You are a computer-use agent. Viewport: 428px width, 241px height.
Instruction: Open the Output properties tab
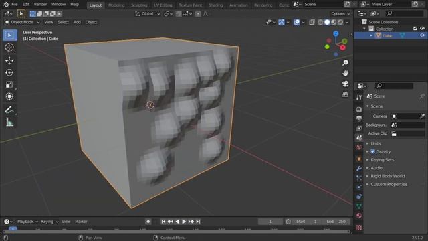[x=359, y=119]
